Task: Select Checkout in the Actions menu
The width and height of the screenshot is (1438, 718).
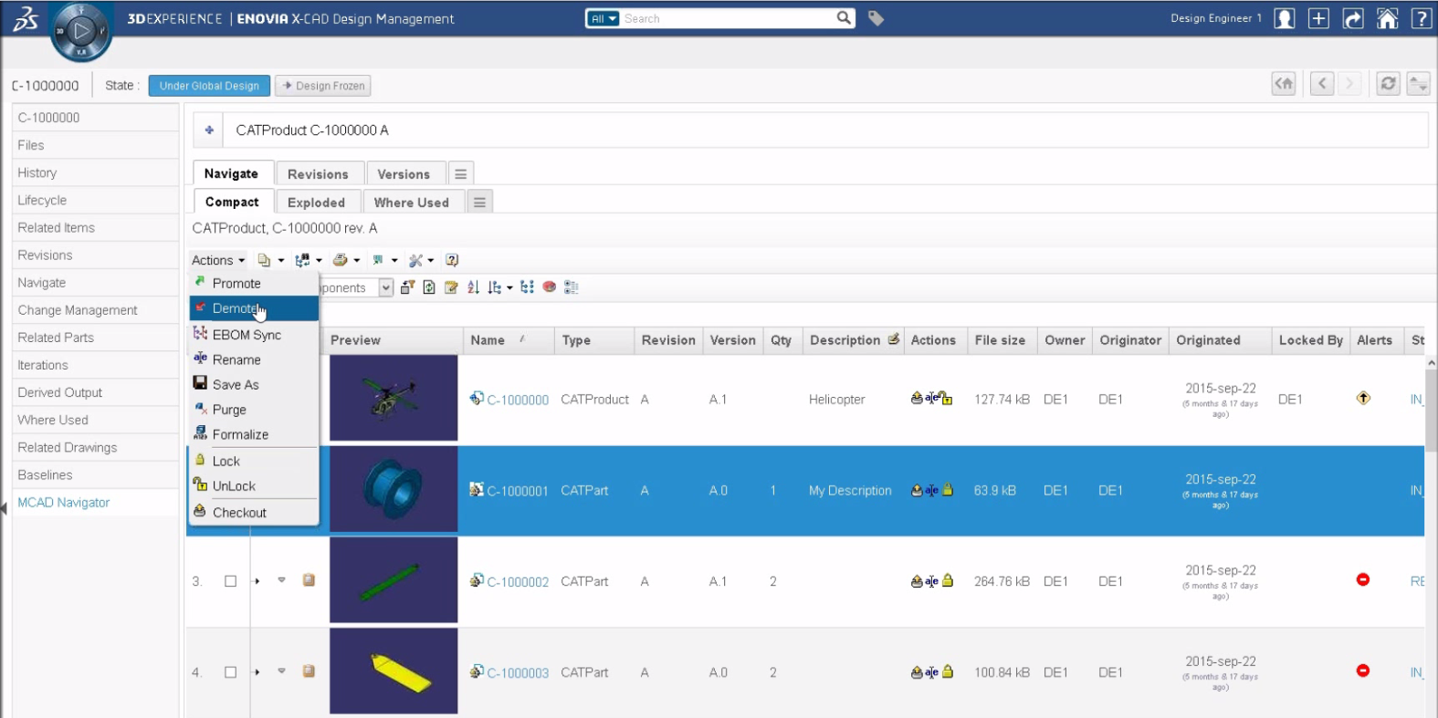Action: [239, 513]
